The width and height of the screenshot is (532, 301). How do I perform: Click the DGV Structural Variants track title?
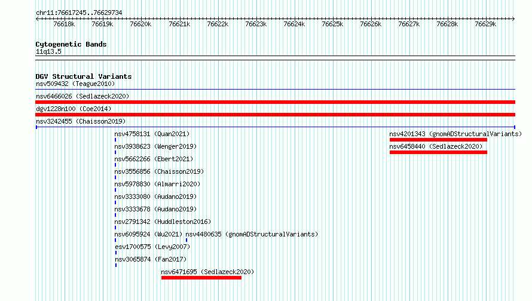coord(84,76)
